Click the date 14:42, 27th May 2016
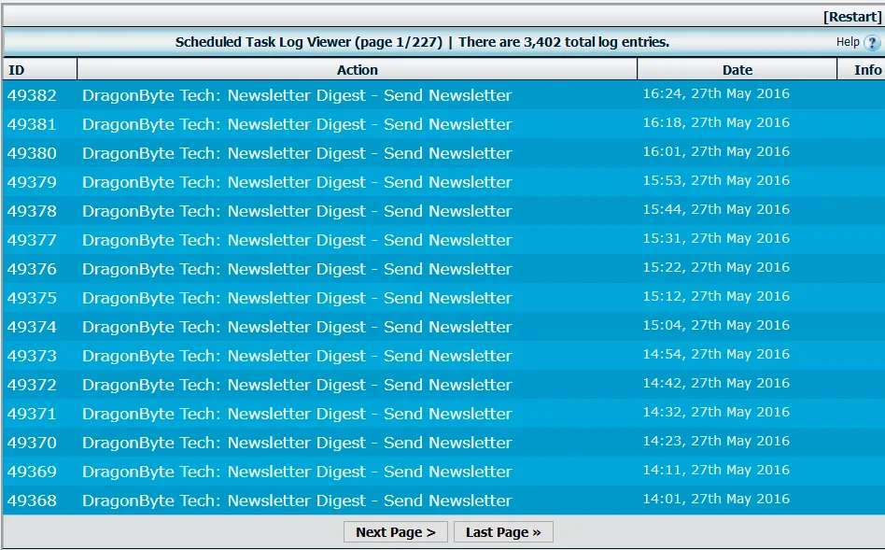This screenshot has height=550, width=885. click(716, 383)
